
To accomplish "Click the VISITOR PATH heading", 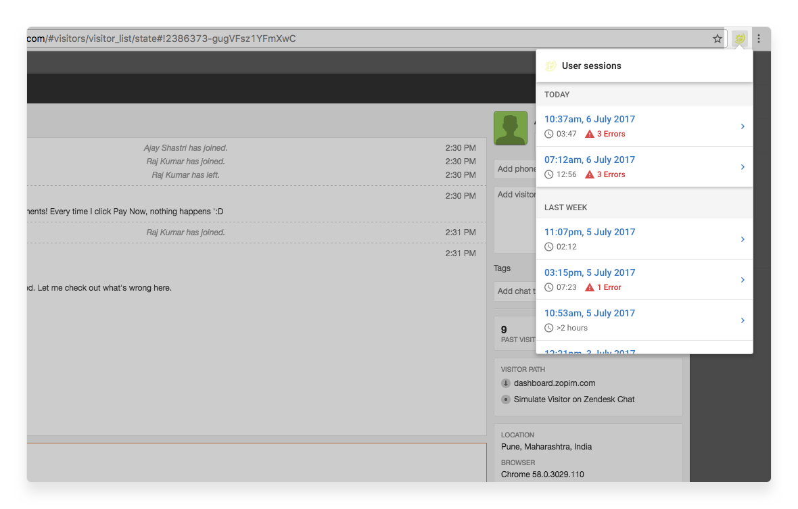I will pos(523,369).
